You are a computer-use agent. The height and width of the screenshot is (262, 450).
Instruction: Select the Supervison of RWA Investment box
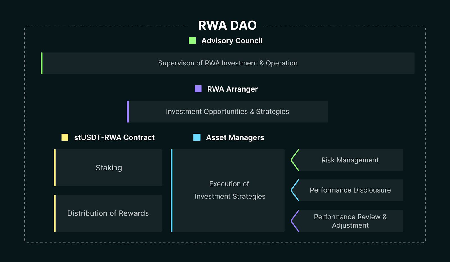click(228, 63)
